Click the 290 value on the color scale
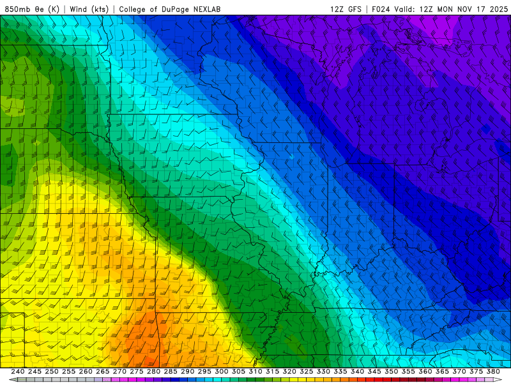Image resolution: width=511 pixels, height=383 pixels. click(x=187, y=372)
